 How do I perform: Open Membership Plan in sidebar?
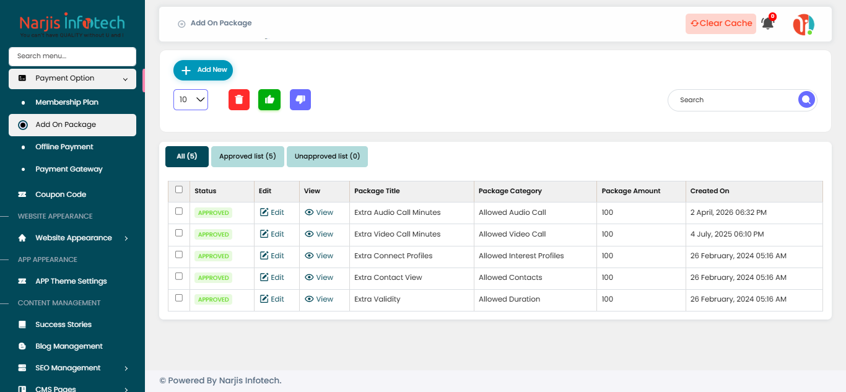coord(67,102)
